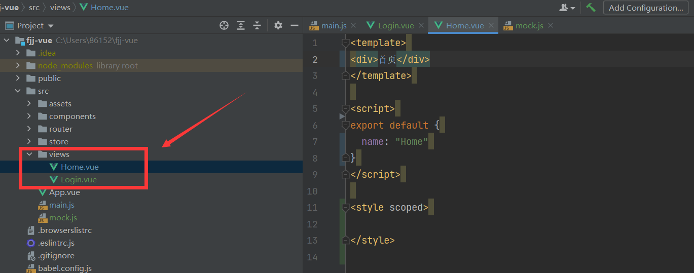This screenshot has height=273, width=694.
Task: Click line number 7 in the gutter
Action: [315, 141]
